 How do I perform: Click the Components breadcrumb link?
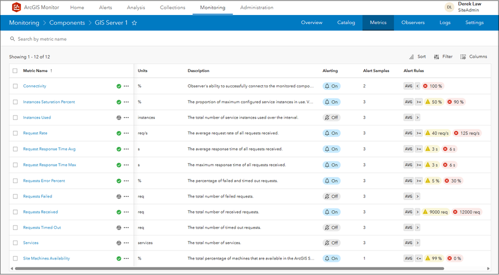67,23
